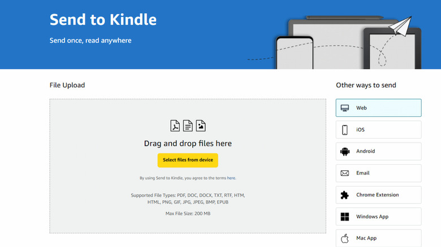This screenshot has width=441, height=247.
Task: Click the 'Max File Size: 200 MB' text
Action: click(x=188, y=214)
